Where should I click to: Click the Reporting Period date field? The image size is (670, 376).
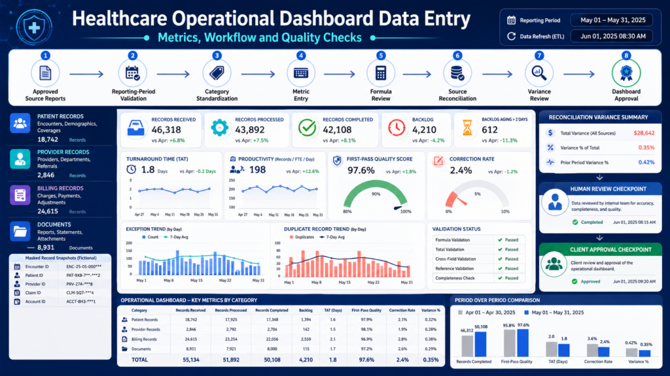click(x=612, y=20)
